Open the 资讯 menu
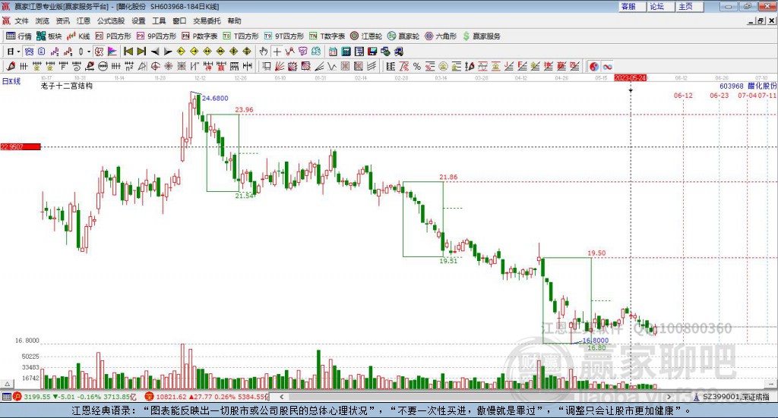 [62, 20]
